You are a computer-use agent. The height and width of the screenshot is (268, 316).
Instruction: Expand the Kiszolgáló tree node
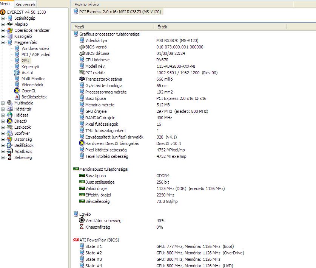(x=3, y=36)
